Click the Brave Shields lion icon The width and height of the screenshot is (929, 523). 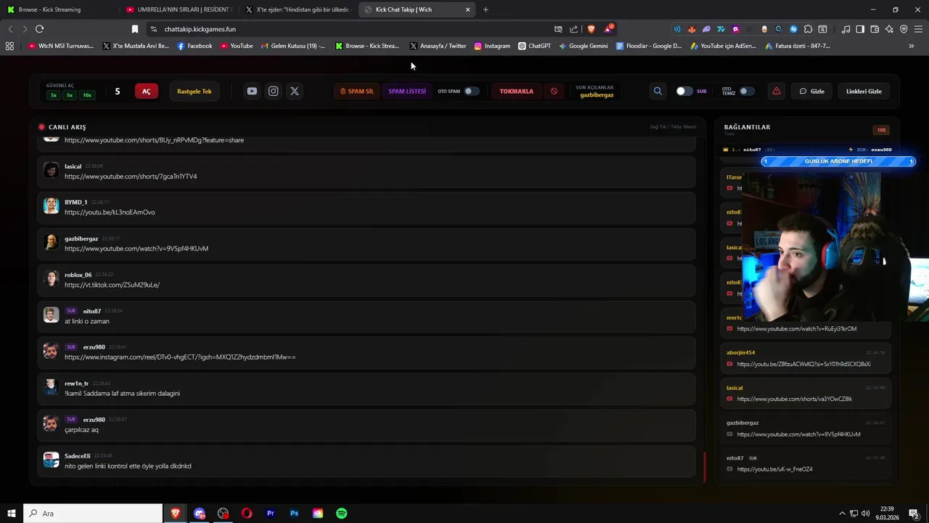tap(591, 29)
